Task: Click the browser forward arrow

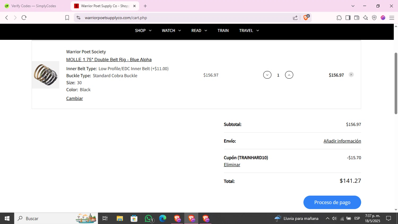Action: 15,18
